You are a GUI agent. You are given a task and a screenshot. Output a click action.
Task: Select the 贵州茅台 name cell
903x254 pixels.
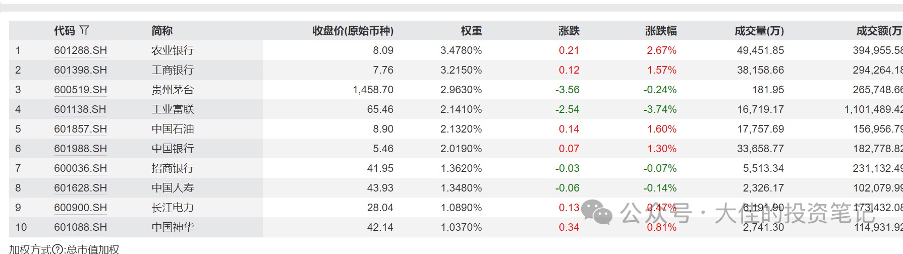(x=173, y=90)
